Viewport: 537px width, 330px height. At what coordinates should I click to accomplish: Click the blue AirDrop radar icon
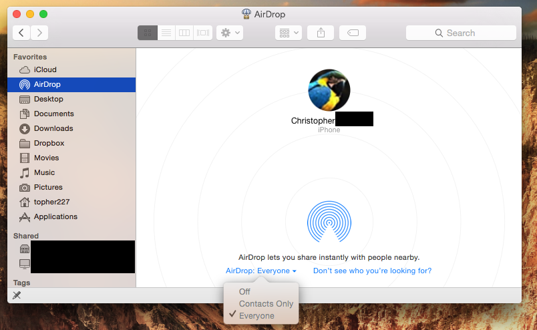[x=329, y=222]
